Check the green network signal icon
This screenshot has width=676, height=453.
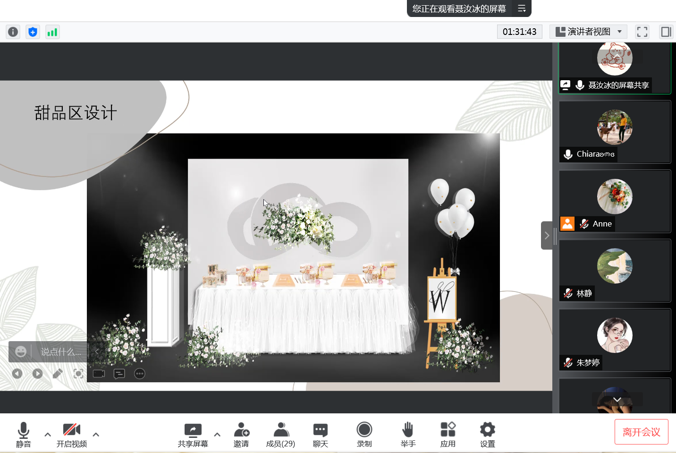coord(52,32)
